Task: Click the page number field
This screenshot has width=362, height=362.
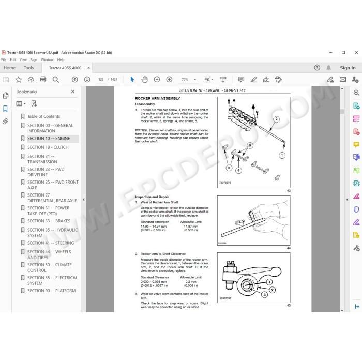Action: click(101, 80)
